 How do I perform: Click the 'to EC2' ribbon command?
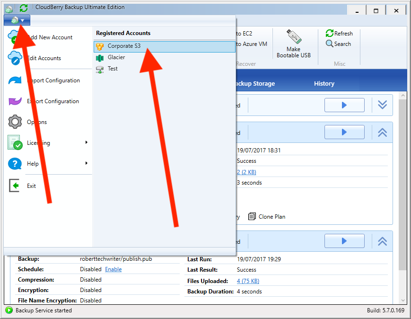pos(244,34)
